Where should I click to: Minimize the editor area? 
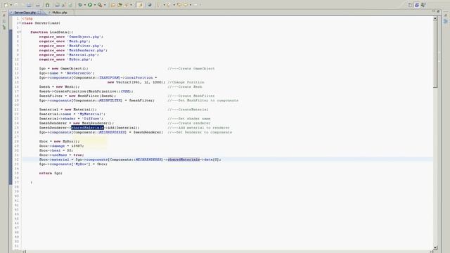coord(433,11)
